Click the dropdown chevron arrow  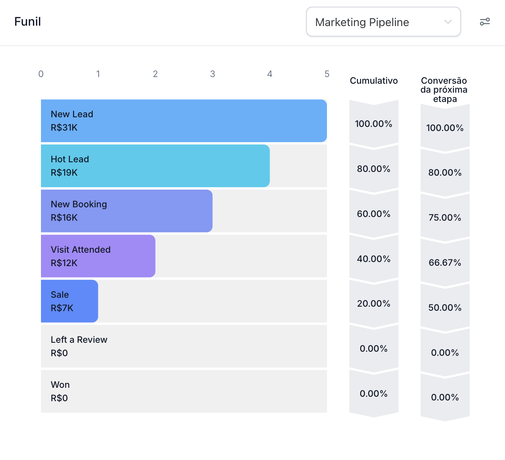(x=448, y=22)
